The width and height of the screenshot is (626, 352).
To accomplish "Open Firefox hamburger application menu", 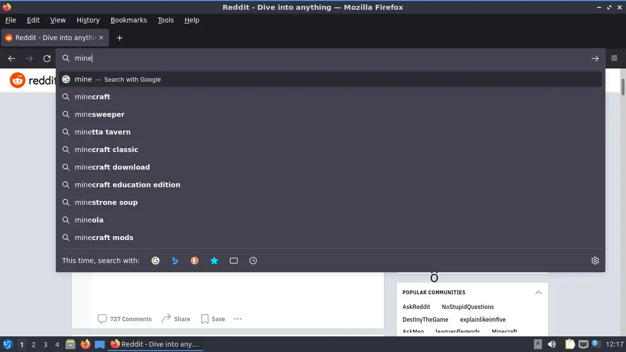I will point(614,58).
